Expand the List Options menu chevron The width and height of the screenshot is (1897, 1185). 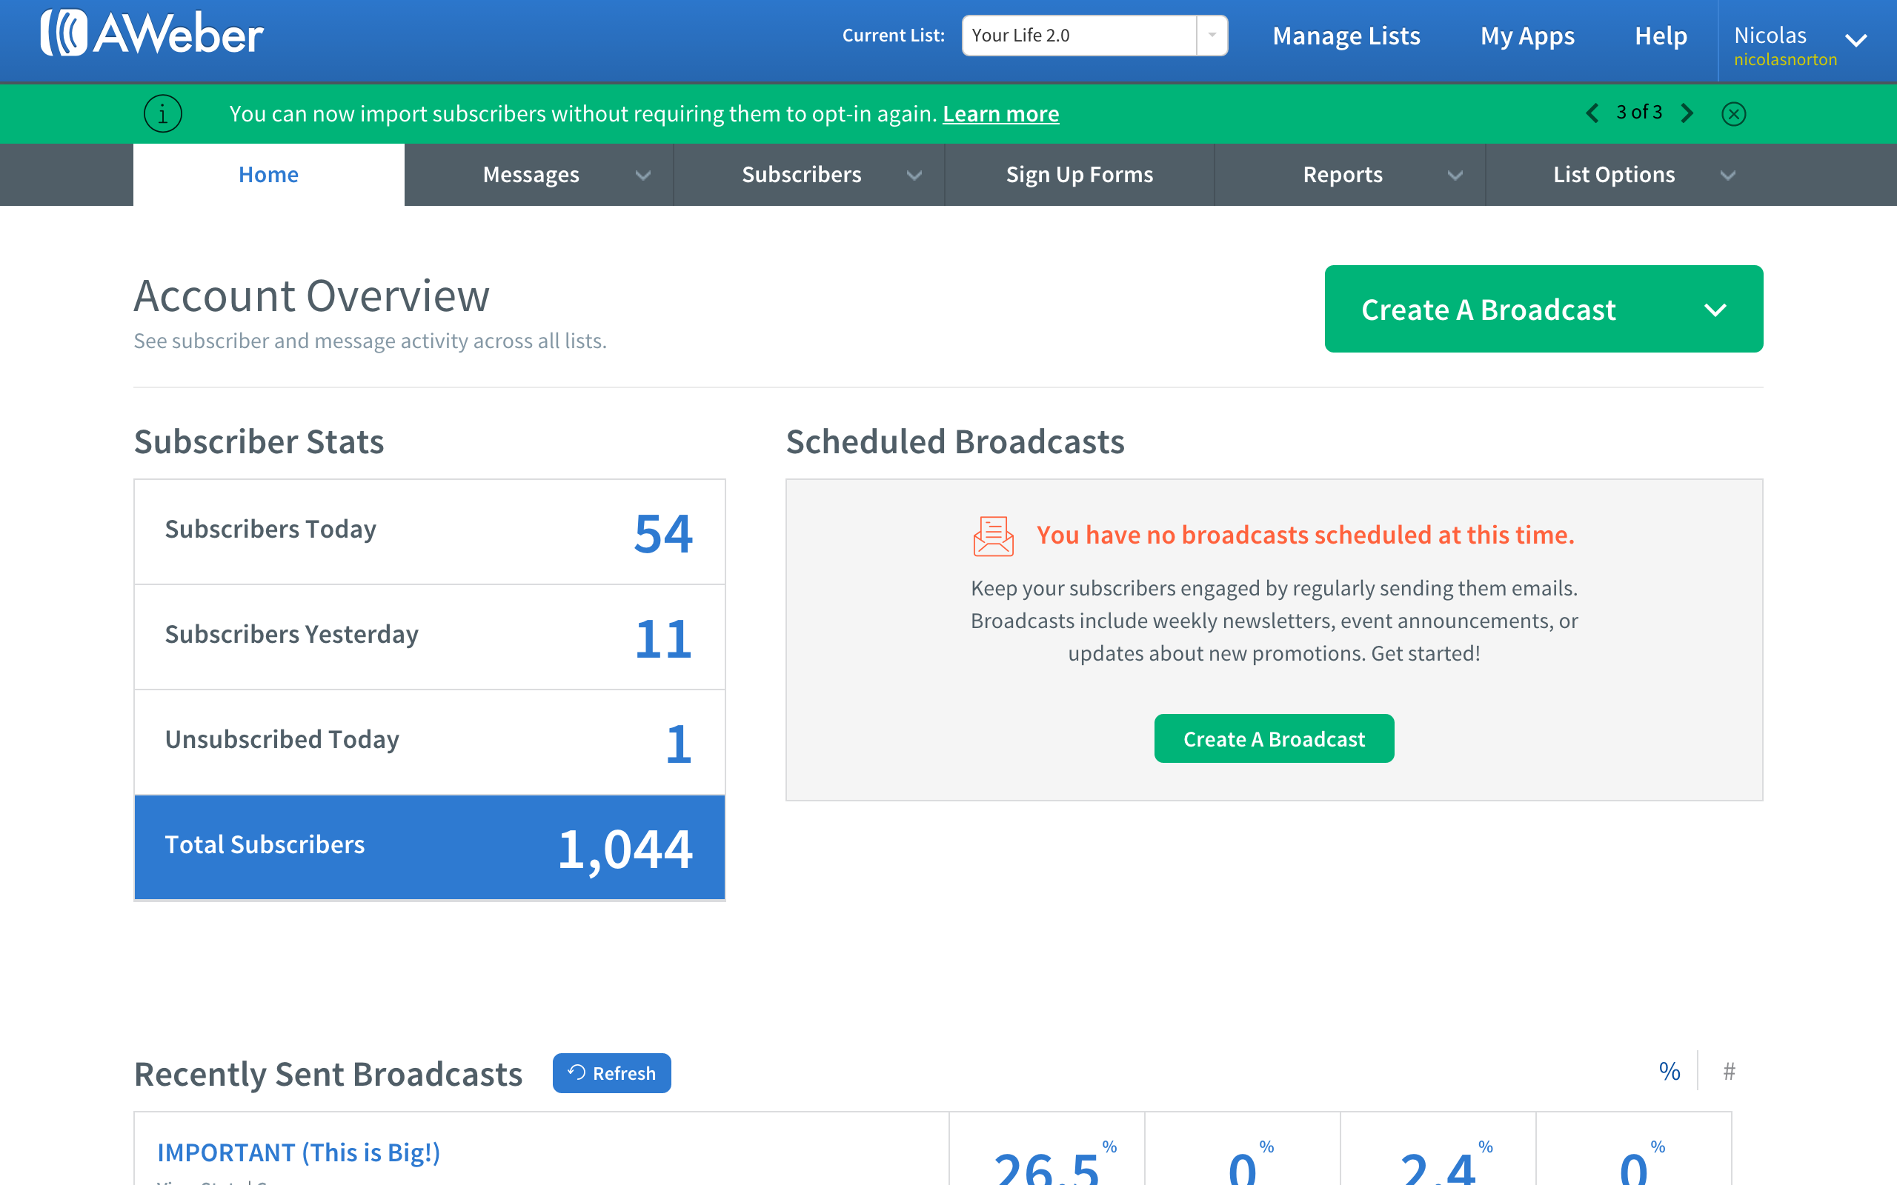pos(1728,176)
